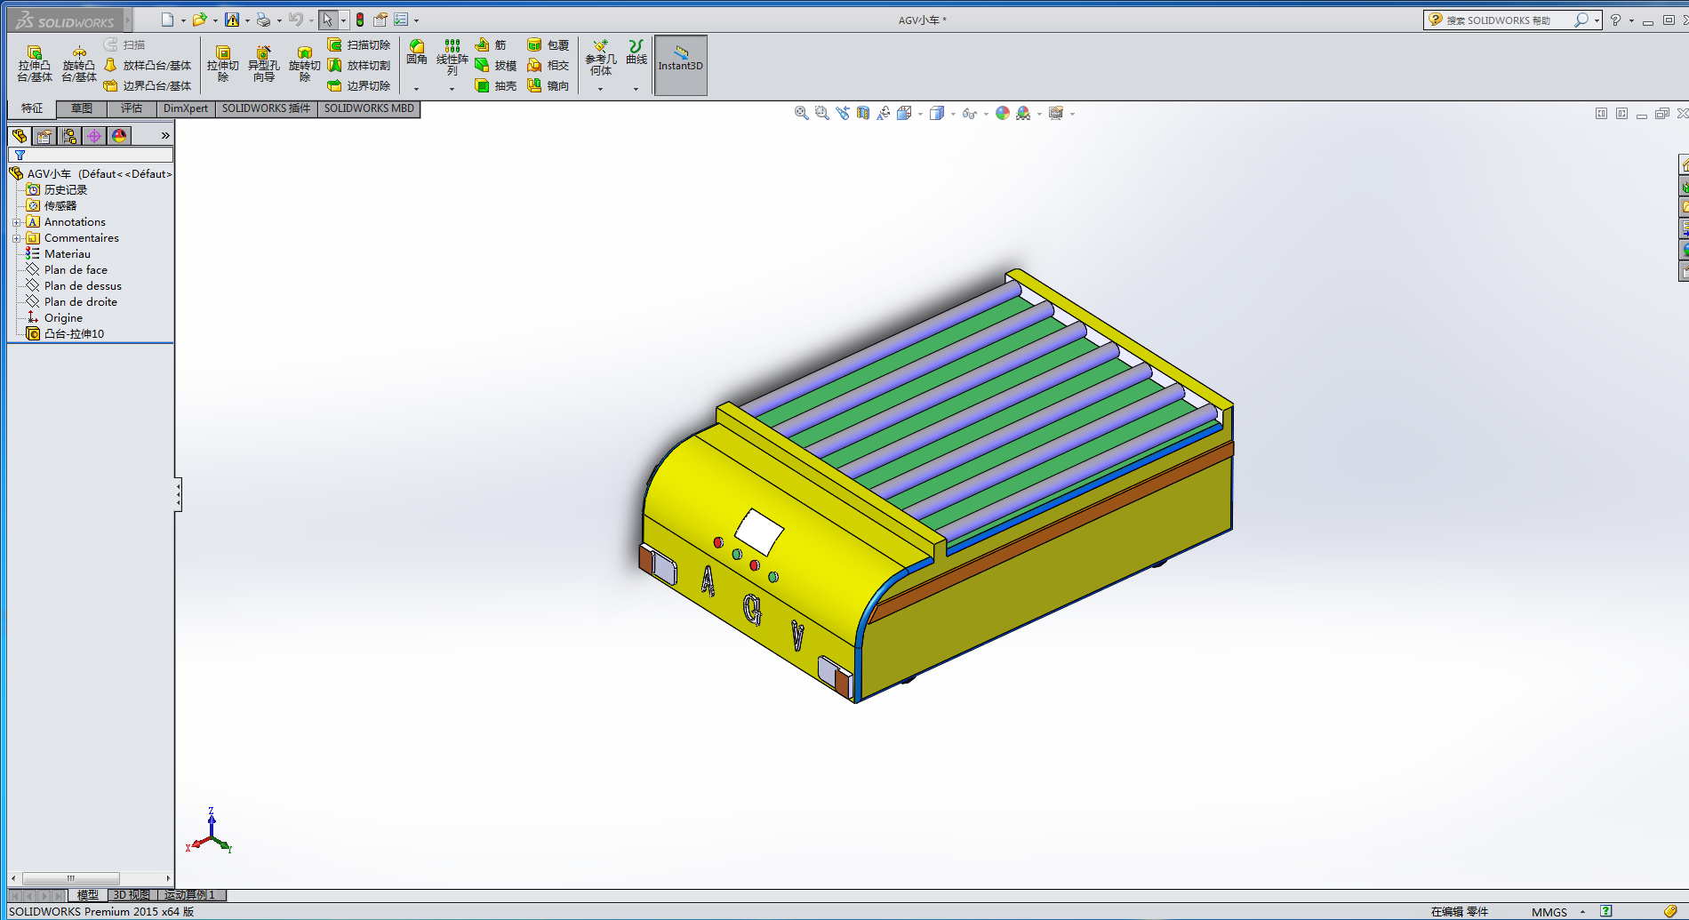Expand the Annotations tree node
Screen dimensions: 1689x920
click(x=16, y=222)
